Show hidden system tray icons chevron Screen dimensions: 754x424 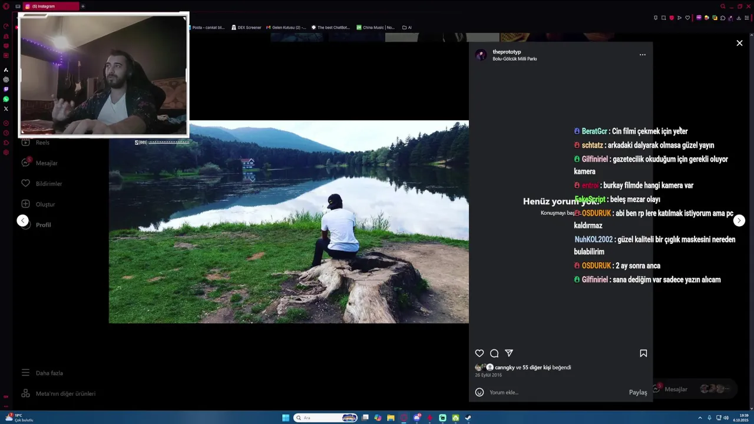[700, 418]
